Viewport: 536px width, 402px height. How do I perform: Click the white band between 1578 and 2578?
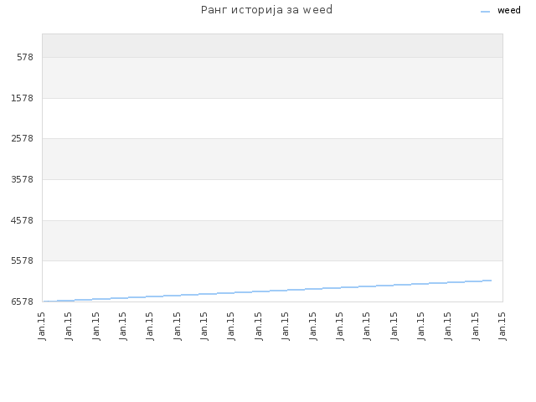coord(272,119)
